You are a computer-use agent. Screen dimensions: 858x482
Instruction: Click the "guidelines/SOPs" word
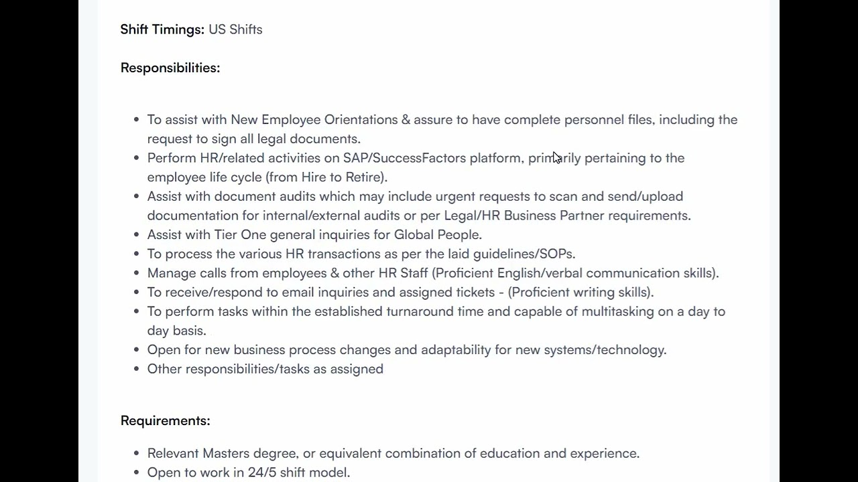coord(523,254)
